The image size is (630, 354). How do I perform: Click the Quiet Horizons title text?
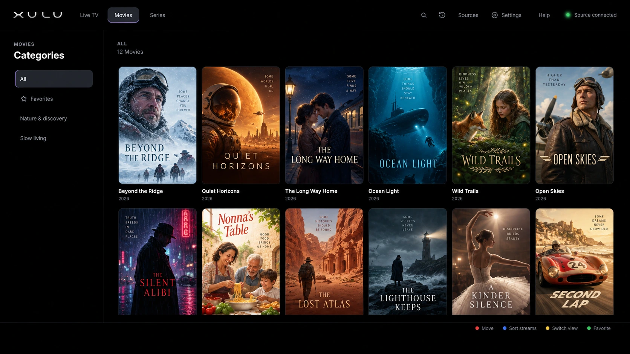[221, 191]
